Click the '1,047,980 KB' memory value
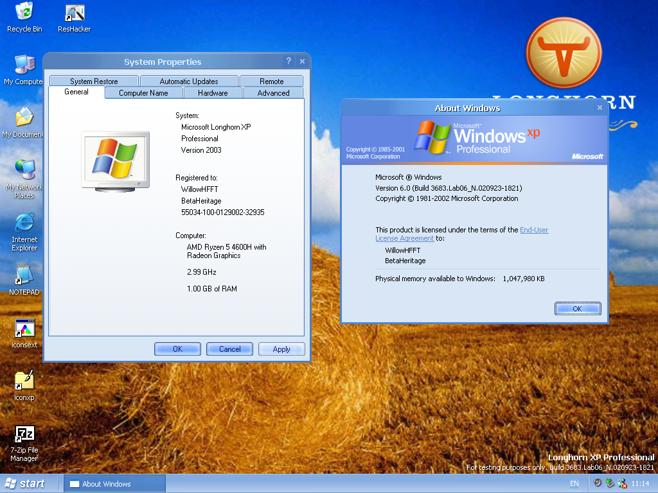 coord(524,279)
